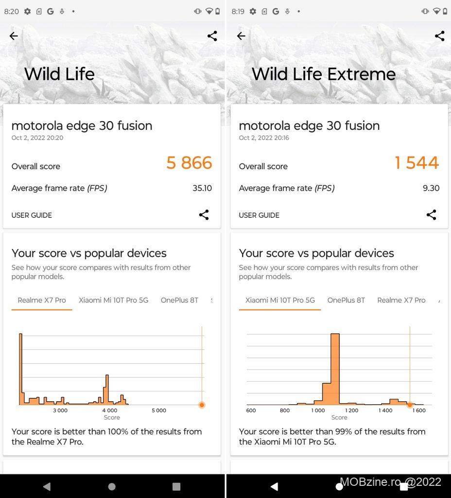Screen dimensions: 451x498
Task: Share Wild Life page via header icon
Action: [212, 36]
